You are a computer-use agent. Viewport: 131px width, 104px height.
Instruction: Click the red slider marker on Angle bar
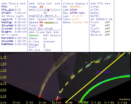48,10
